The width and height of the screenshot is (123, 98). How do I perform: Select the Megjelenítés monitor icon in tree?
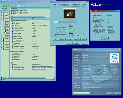point(3,20)
